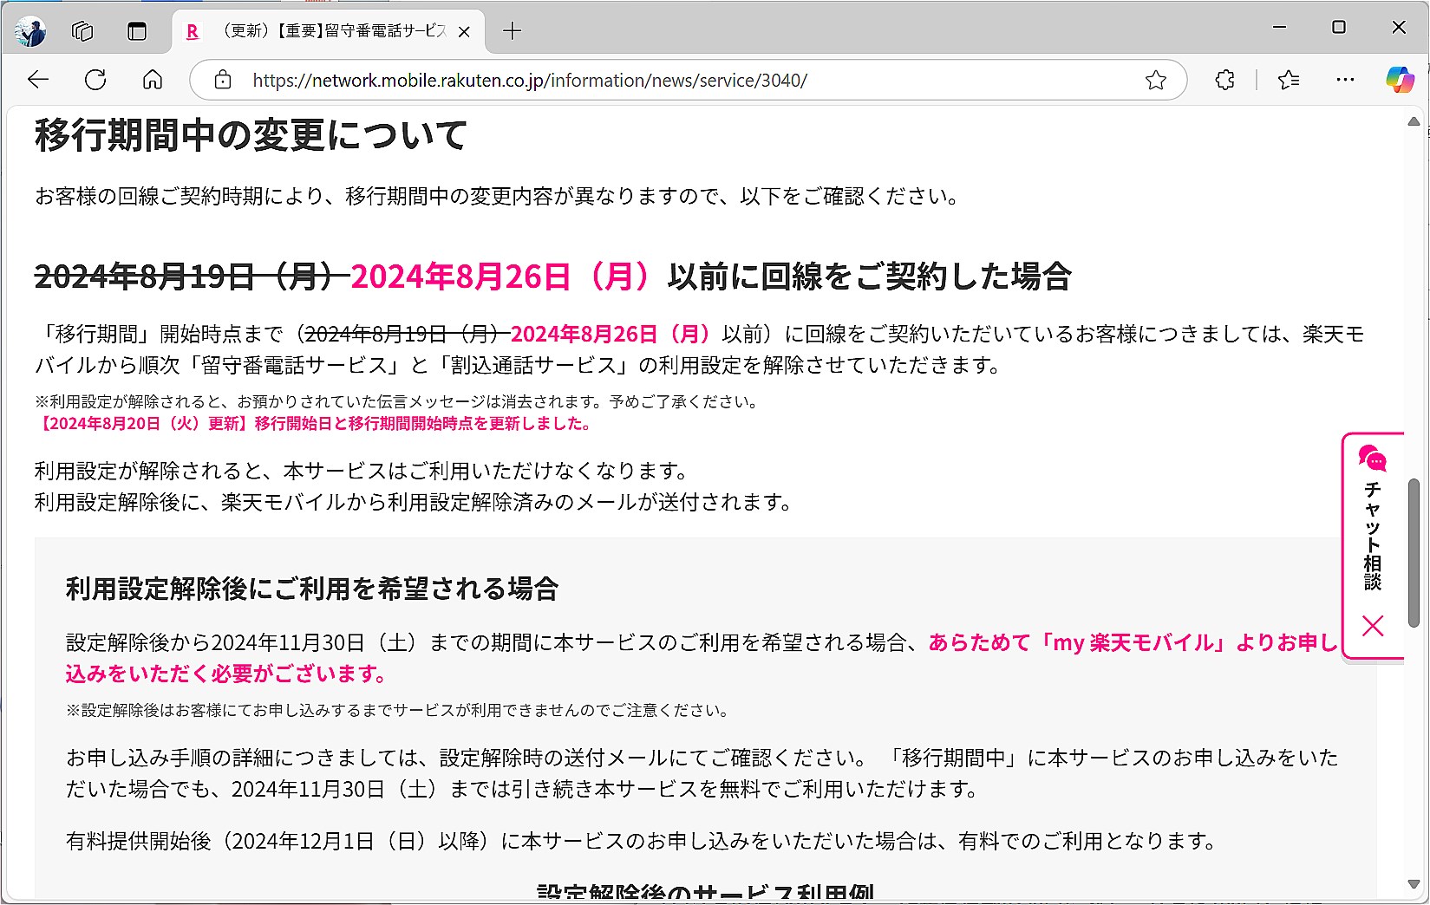Open the vertical tabs panel icon

click(136, 30)
